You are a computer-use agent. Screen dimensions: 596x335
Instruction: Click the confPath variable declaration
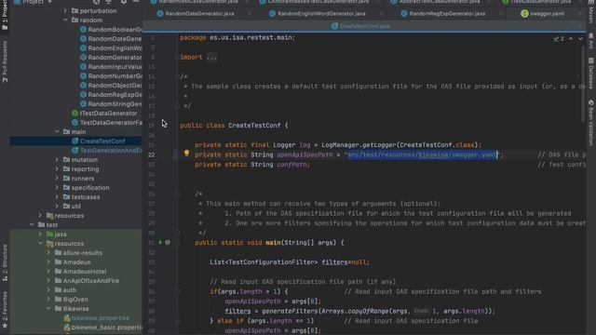293,165
